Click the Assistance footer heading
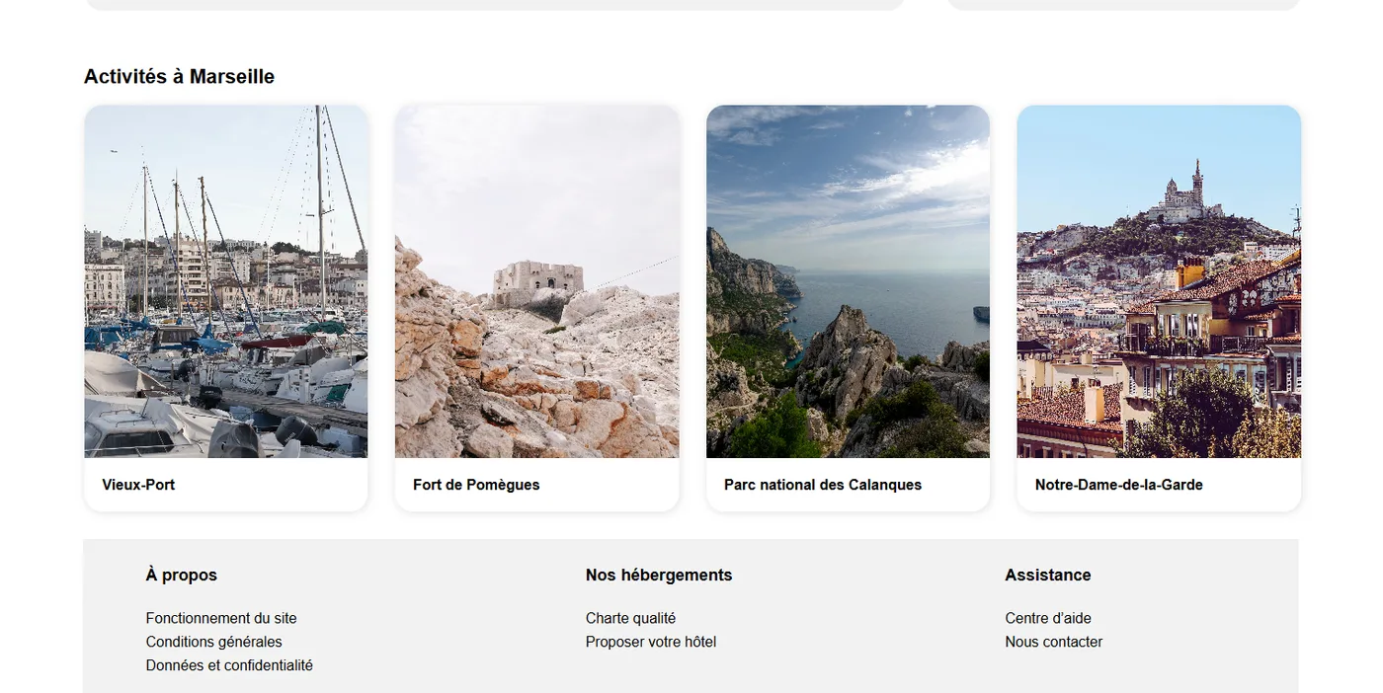The height and width of the screenshot is (693, 1383). tap(1048, 575)
